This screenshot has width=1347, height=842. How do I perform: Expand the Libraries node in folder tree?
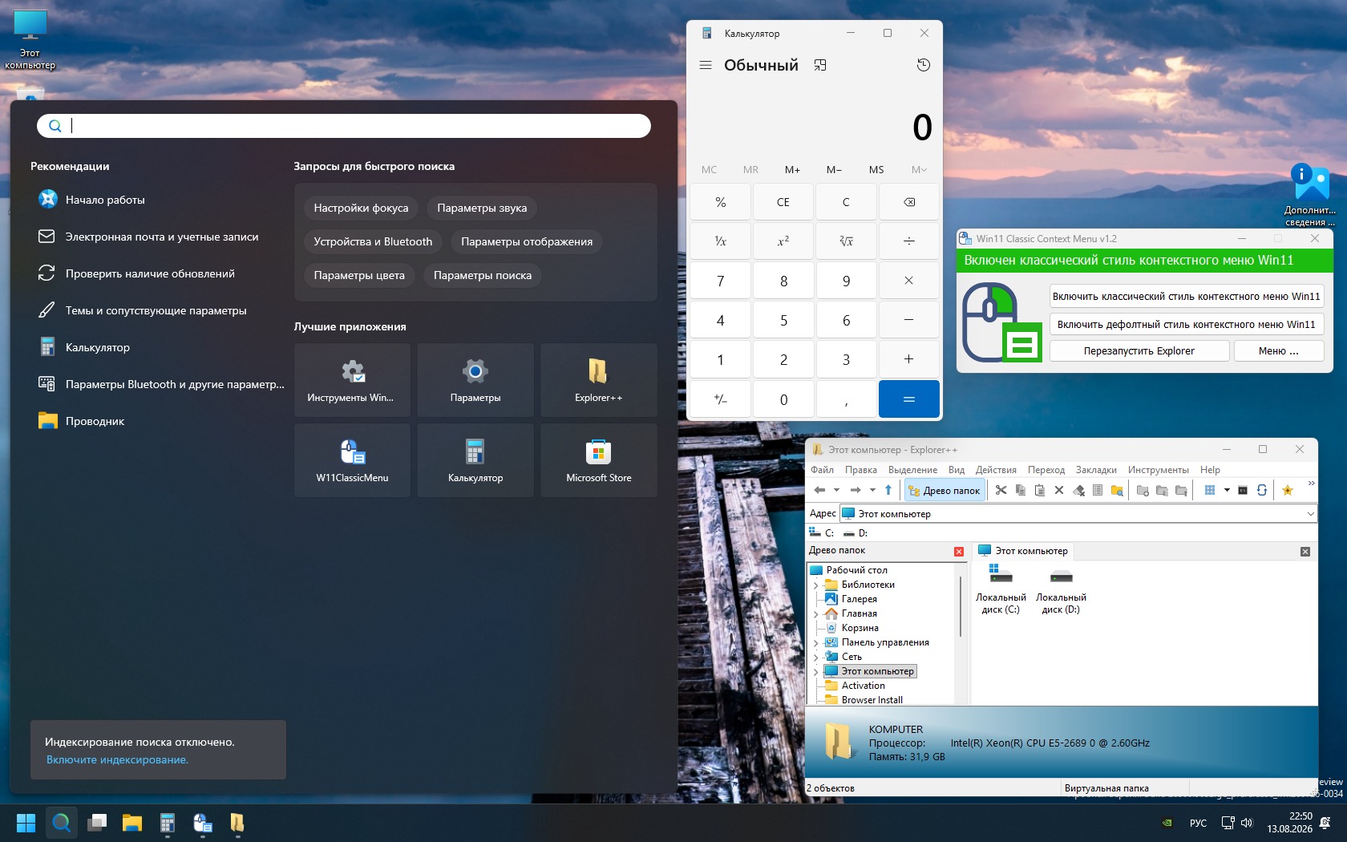(x=816, y=585)
